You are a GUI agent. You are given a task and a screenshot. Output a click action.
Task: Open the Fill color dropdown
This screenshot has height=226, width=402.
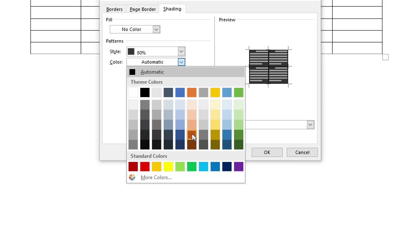[x=156, y=29]
